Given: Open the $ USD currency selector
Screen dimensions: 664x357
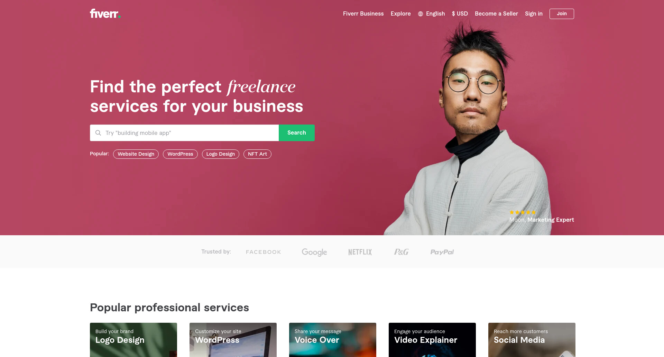Looking at the screenshot, I should [x=460, y=14].
